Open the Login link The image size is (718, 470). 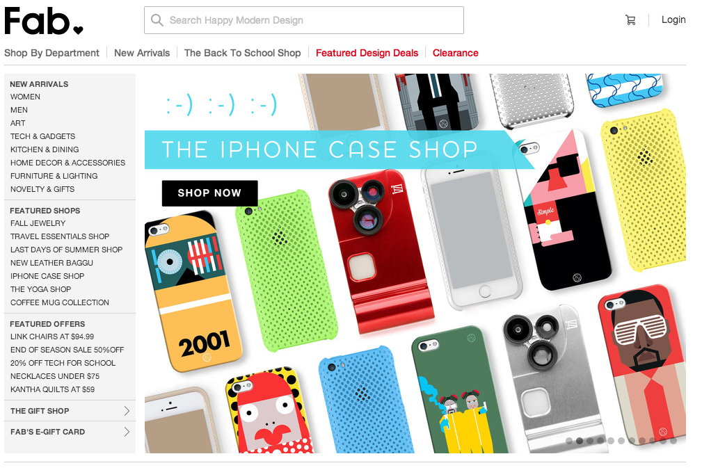coord(673,19)
